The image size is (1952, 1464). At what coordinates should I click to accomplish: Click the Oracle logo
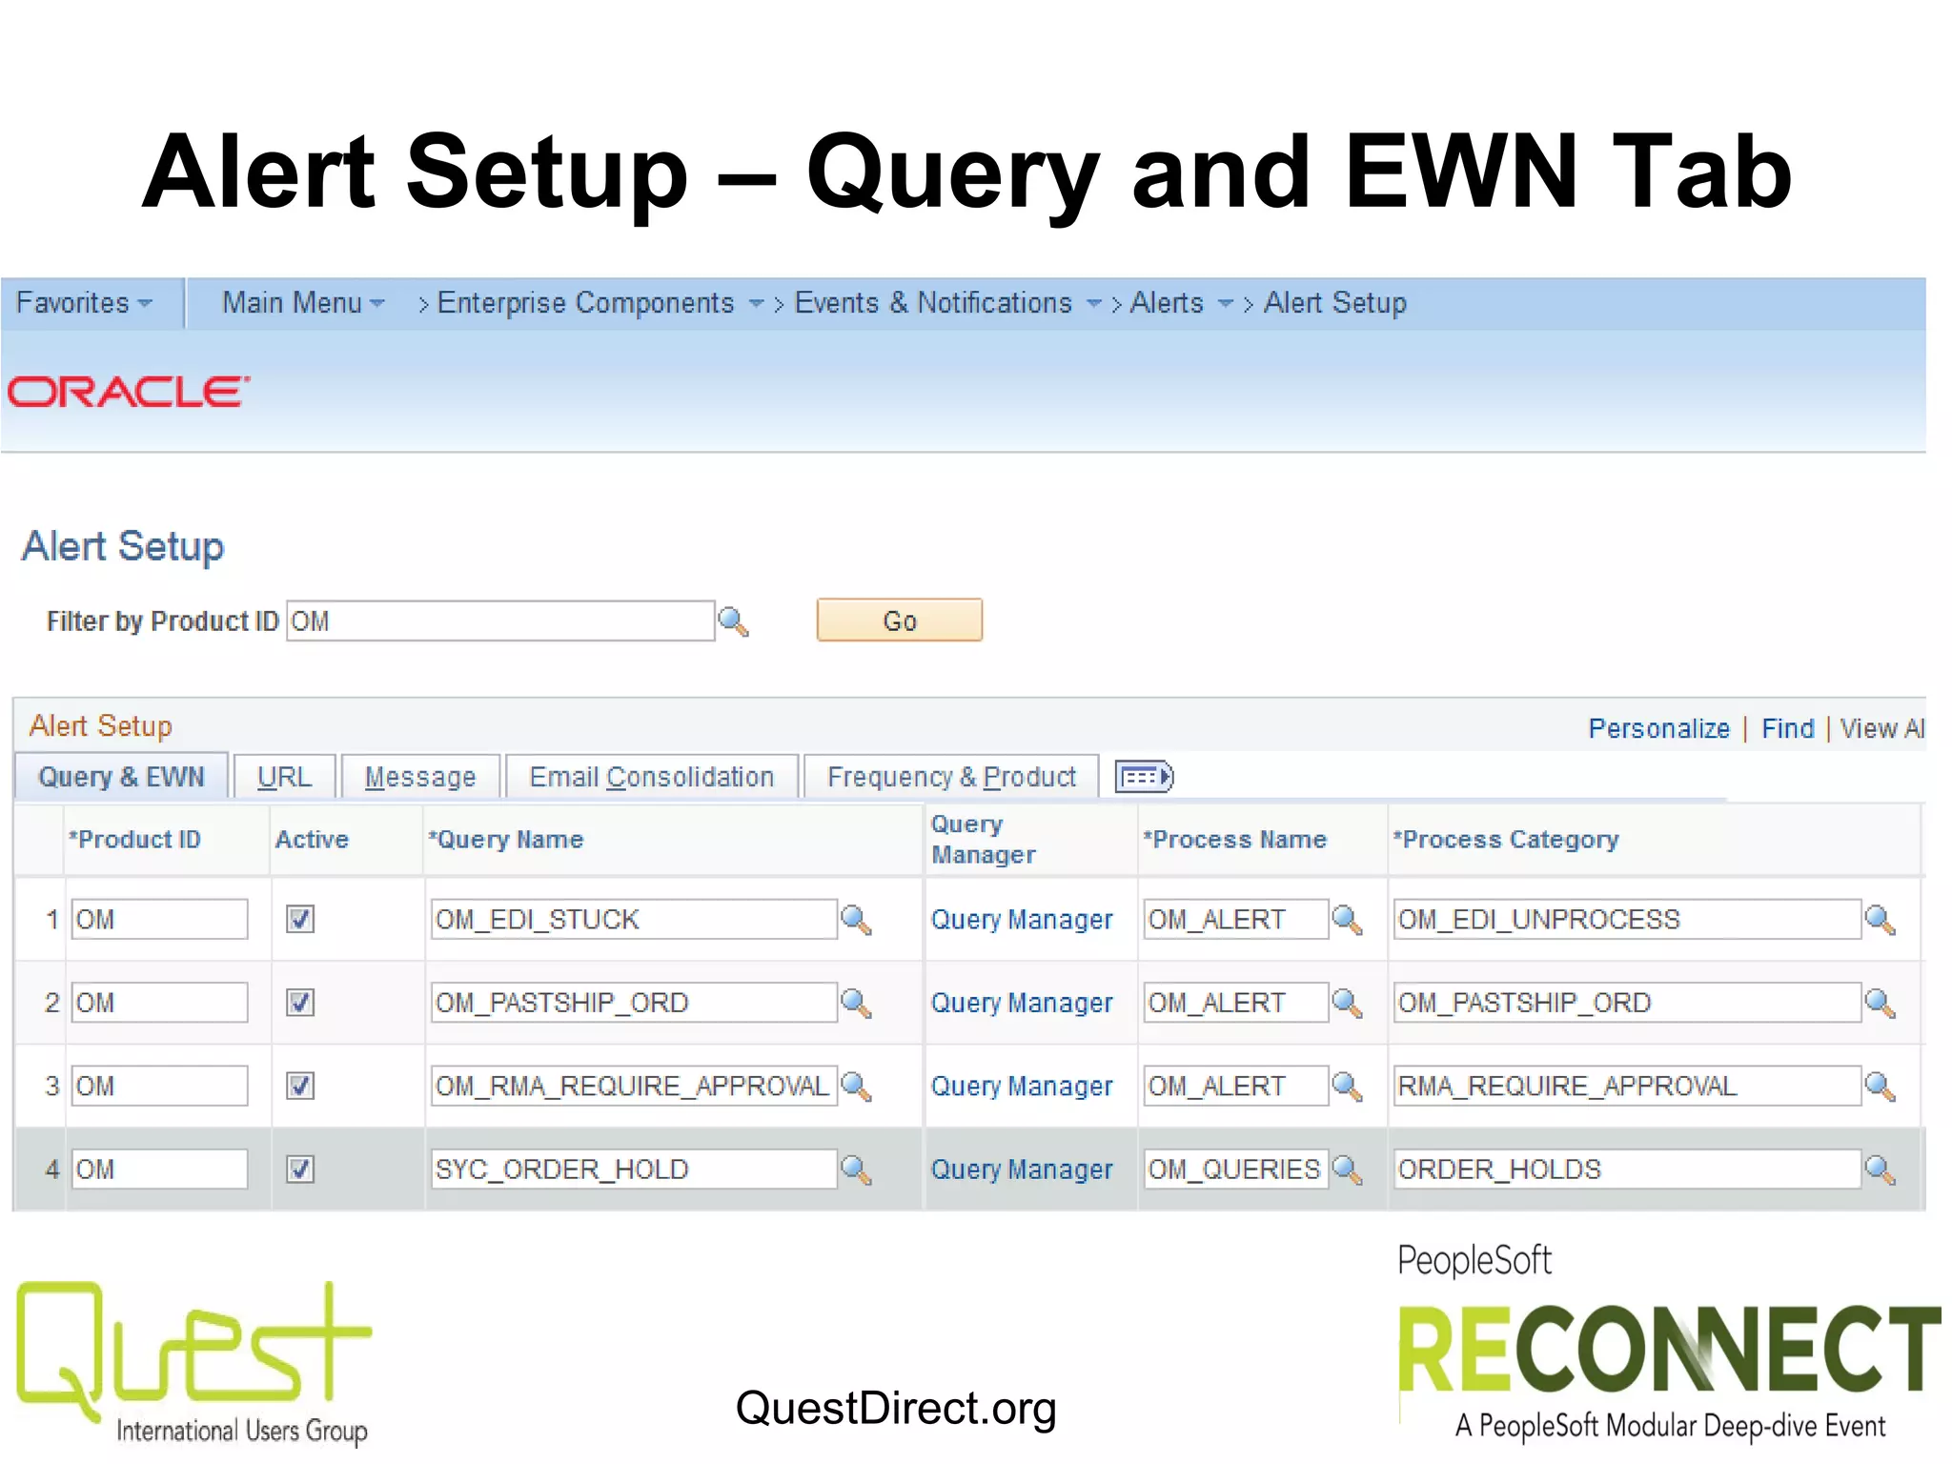[129, 392]
